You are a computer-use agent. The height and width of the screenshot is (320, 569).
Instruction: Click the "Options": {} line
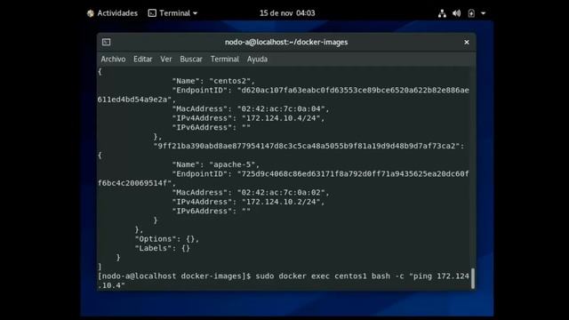pos(167,239)
